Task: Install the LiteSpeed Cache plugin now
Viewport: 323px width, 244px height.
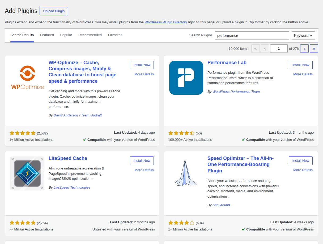Action: point(142,161)
